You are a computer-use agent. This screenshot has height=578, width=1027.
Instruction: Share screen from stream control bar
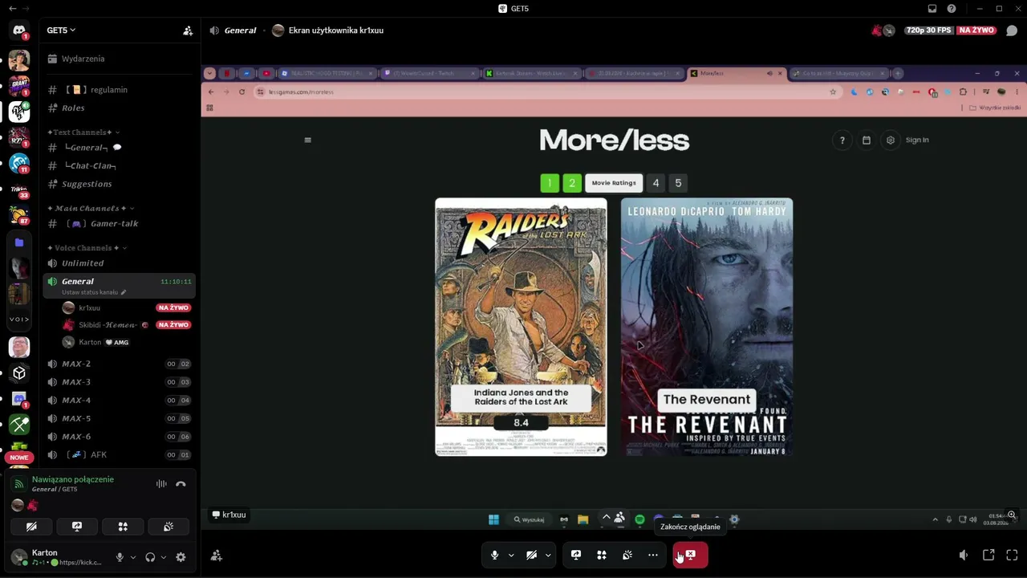(576, 555)
